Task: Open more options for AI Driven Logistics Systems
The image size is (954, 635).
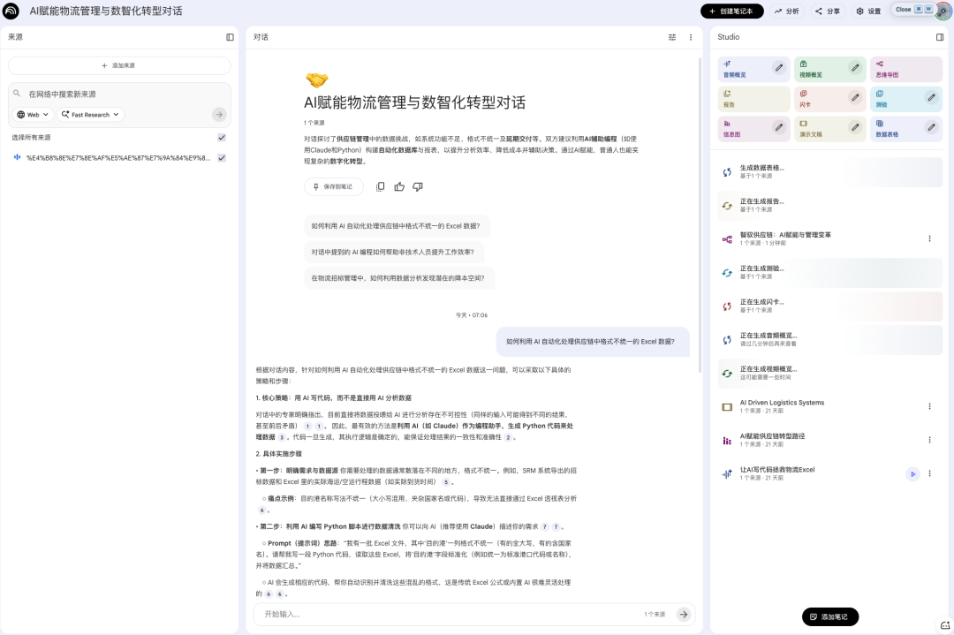Action: point(929,406)
